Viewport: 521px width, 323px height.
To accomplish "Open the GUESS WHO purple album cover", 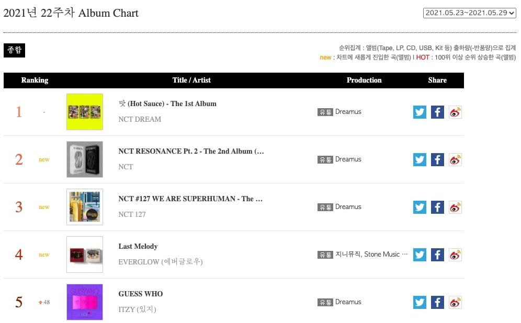I will pyautogui.click(x=85, y=302).
